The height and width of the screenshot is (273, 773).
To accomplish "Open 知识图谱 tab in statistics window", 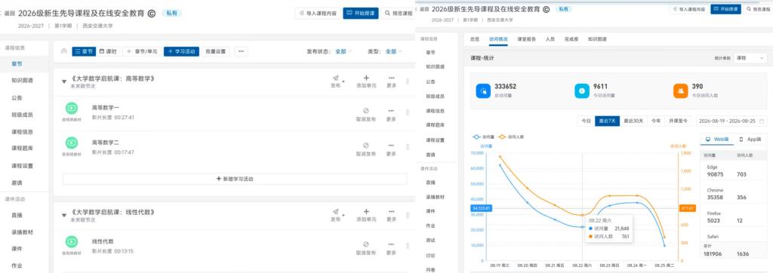I will (x=597, y=39).
